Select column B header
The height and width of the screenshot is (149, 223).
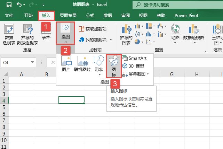coord(47,74)
